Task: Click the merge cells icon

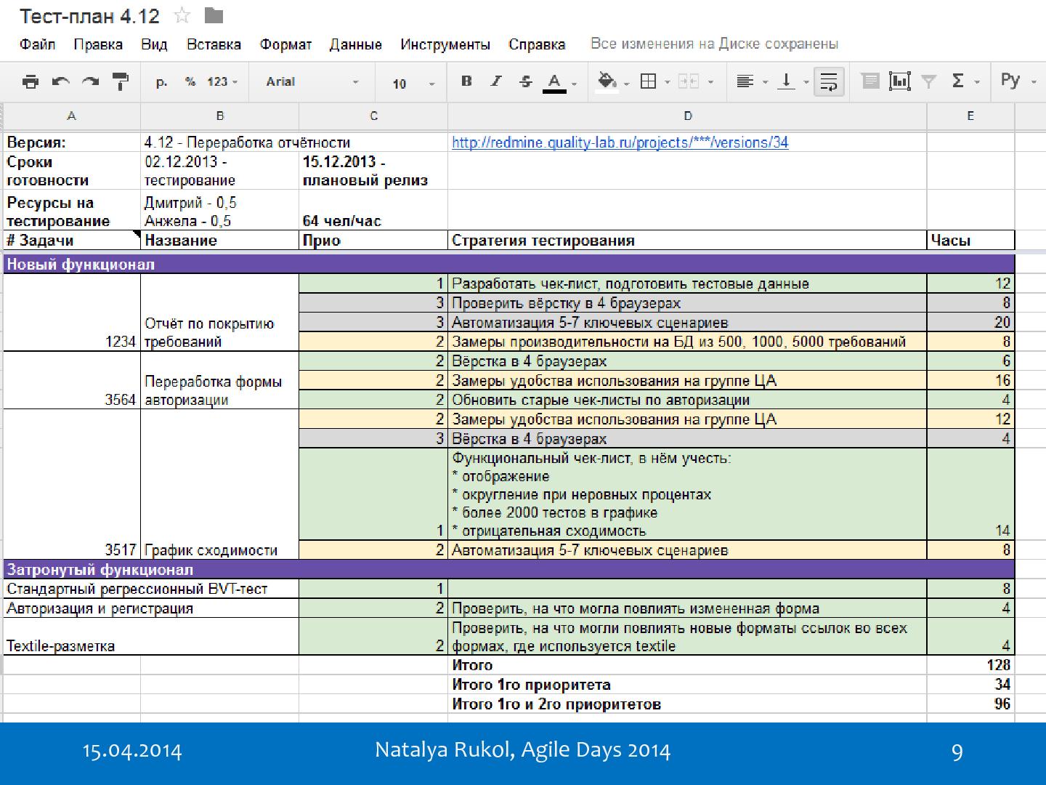Action: (x=688, y=81)
